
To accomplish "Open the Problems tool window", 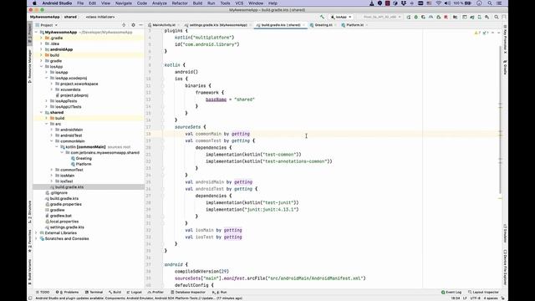I will point(67,292).
